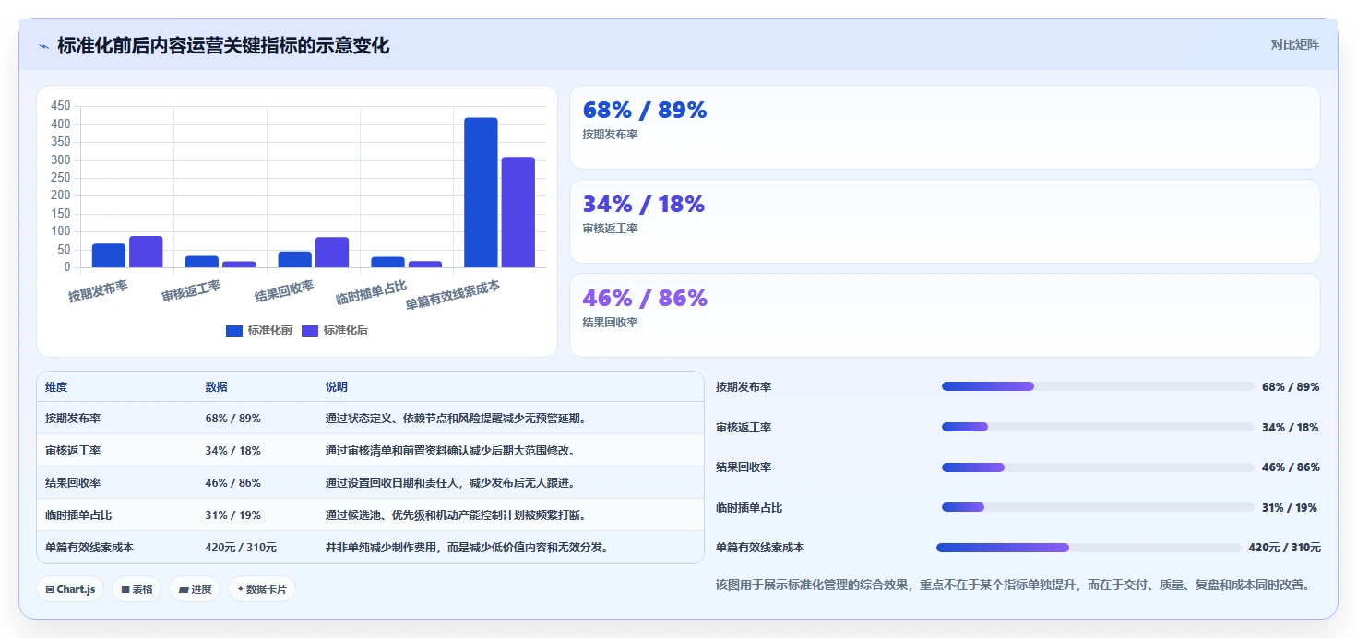
Task: Click the 维度 column header
Action: (x=56, y=387)
